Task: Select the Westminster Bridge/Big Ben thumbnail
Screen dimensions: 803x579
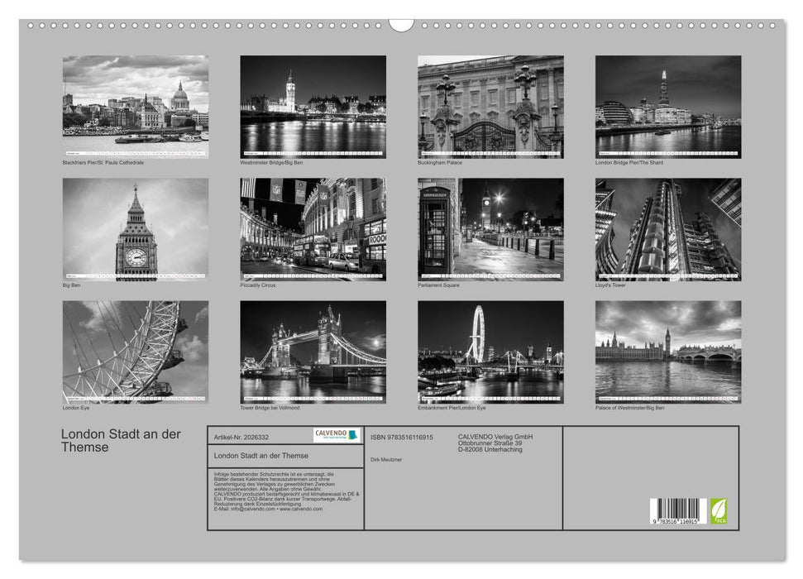Action: [313, 106]
